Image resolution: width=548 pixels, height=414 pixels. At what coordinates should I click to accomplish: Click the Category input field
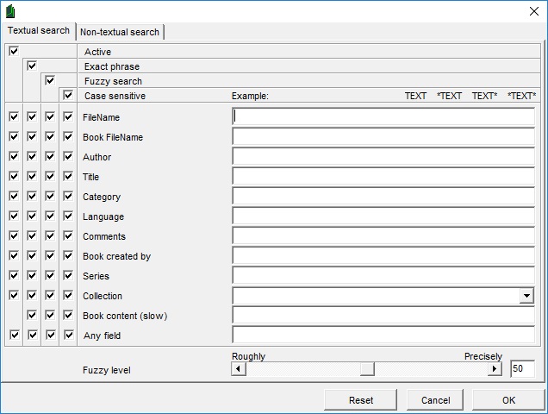pos(383,196)
